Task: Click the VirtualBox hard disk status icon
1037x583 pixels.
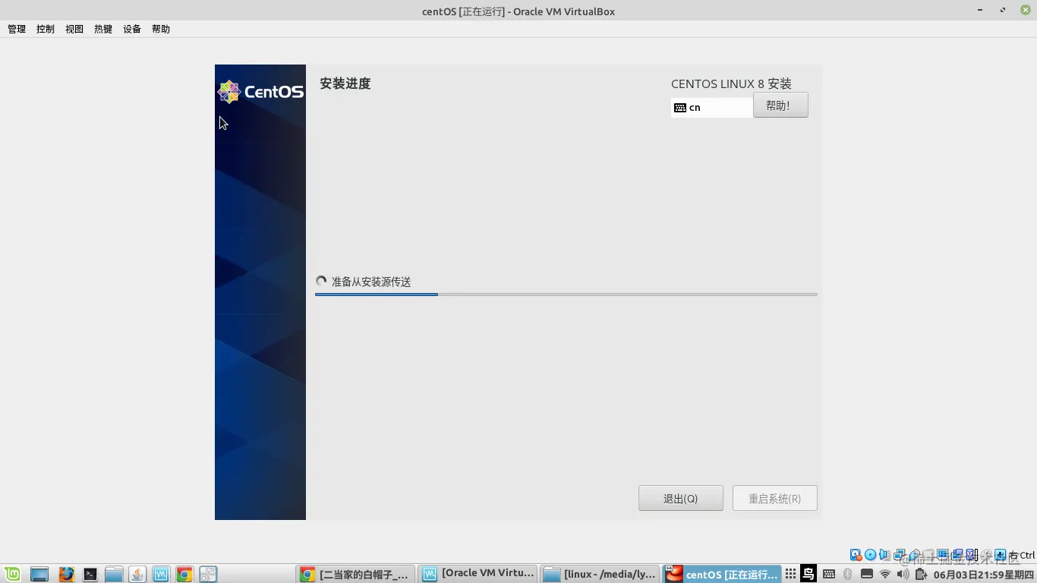Action: point(856,555)
